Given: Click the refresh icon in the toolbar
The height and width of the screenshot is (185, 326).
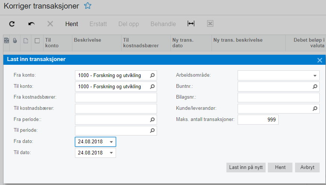Looking at the screenshot, I should point(12,24).
